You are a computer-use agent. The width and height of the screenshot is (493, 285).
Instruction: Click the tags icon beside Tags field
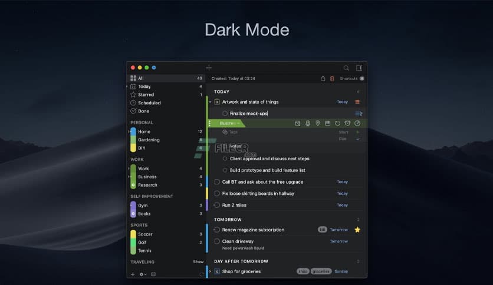point(225,132)
